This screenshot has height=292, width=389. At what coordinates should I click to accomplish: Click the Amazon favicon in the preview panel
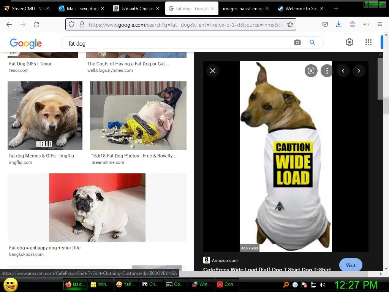tap(207, 260)
